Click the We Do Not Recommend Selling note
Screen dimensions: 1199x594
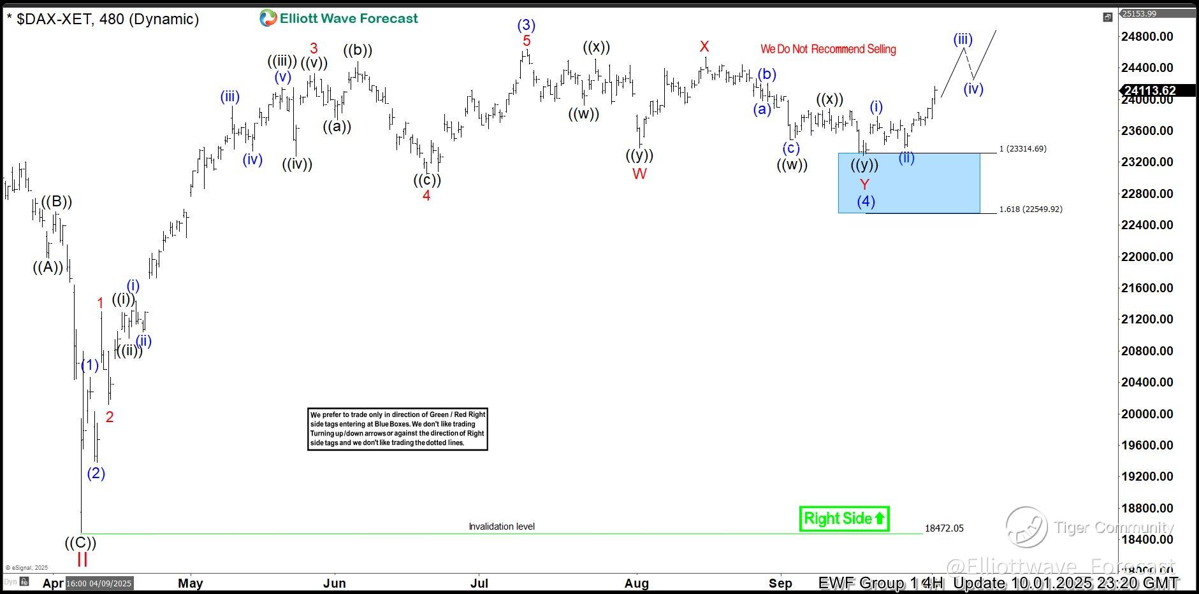tap(828, 49)
